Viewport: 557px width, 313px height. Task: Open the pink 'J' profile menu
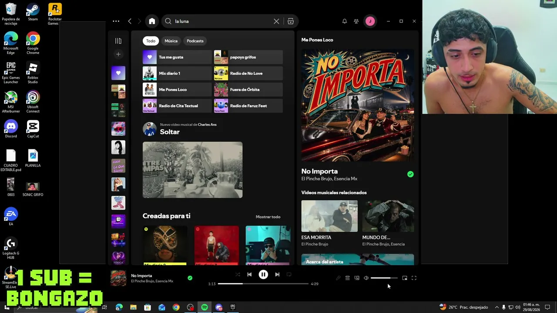point(370,21)
